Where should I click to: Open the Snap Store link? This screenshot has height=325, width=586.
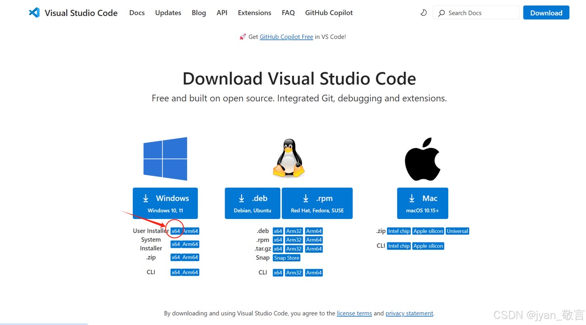tap(287, 258)
